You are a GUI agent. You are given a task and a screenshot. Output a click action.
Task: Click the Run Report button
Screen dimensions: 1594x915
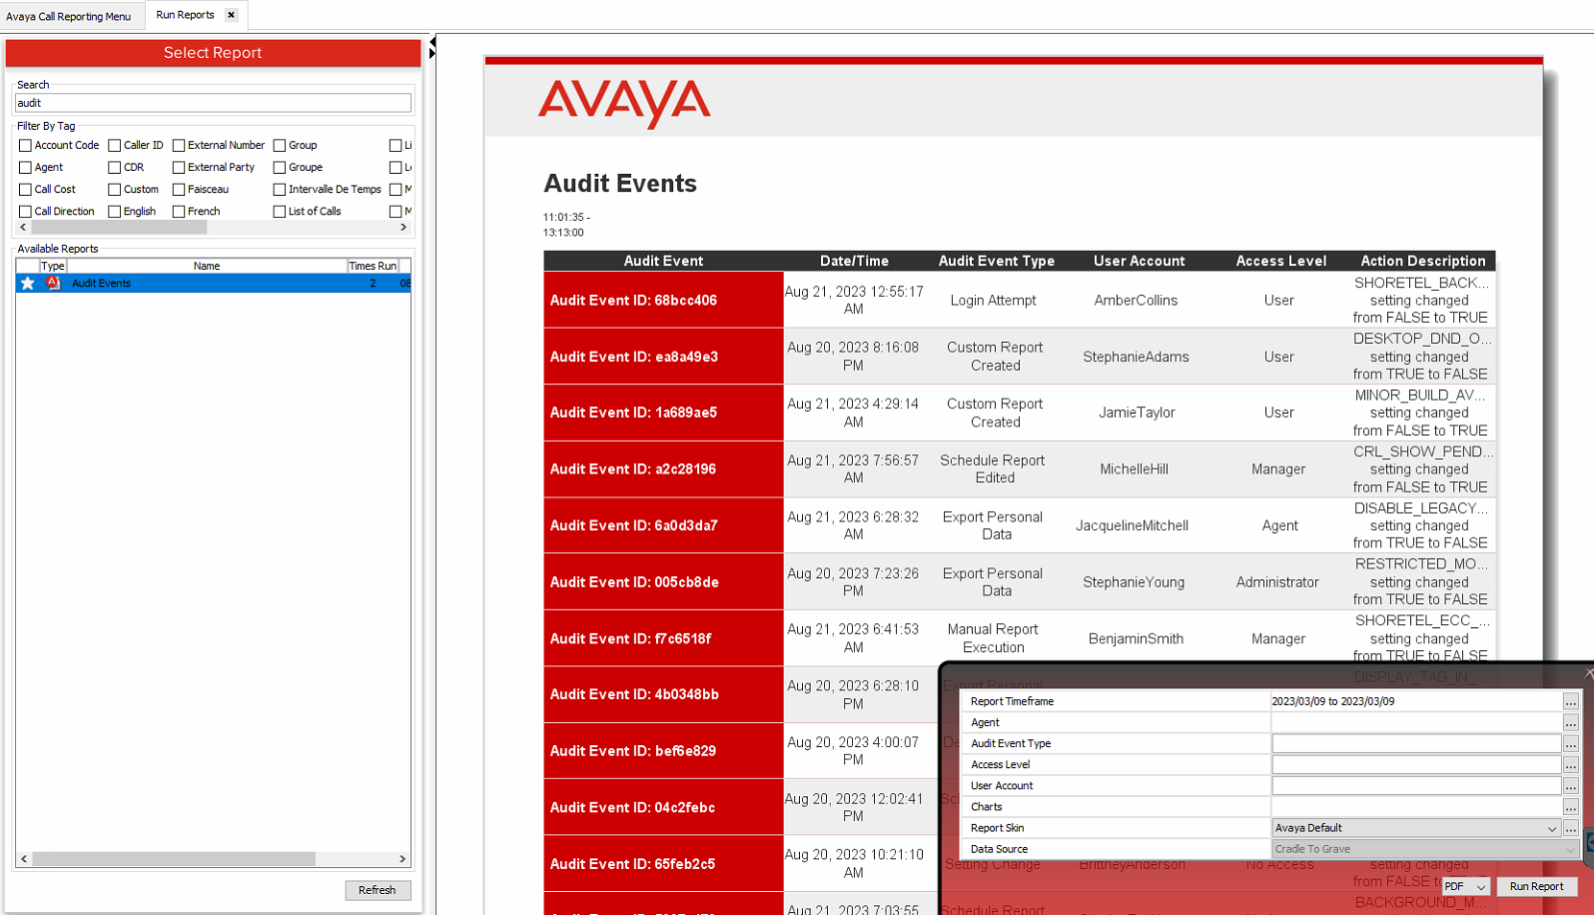1536,886
